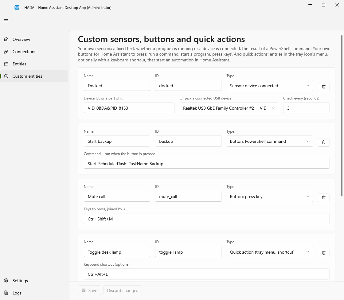Expand Type dropdown for Toggle desk lamp
The height and width of the screenshot is (300, 344).
click(270, 252)
